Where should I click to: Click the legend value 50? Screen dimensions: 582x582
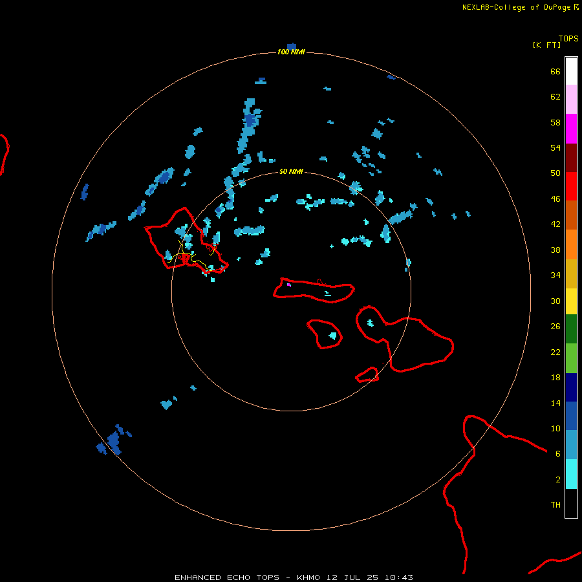pyautogui.click(x=555, y=173)
